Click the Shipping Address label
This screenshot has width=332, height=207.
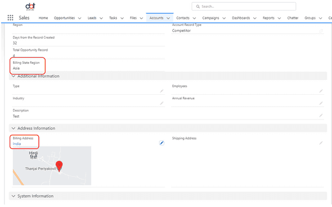click(184, 138)
